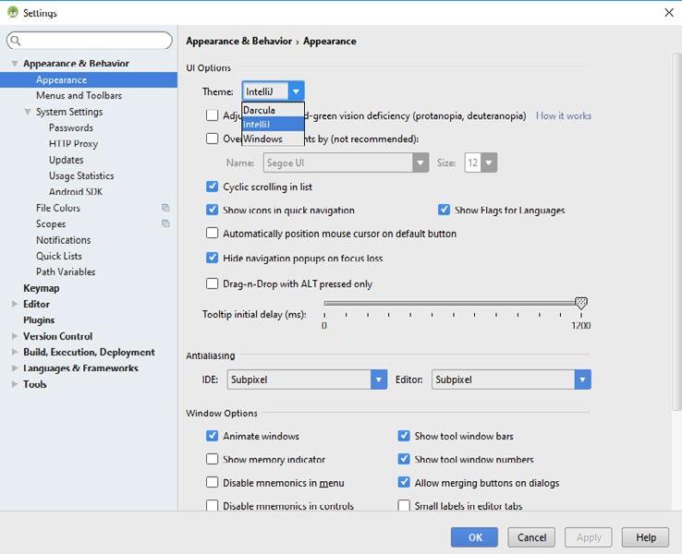Click the Help button
The height and width of the screenshot is (554, 682).
(645, 537)
